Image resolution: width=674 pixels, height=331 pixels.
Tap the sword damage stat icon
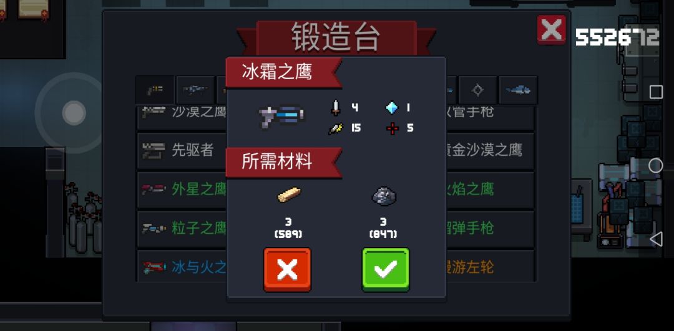tap(336, 107)
